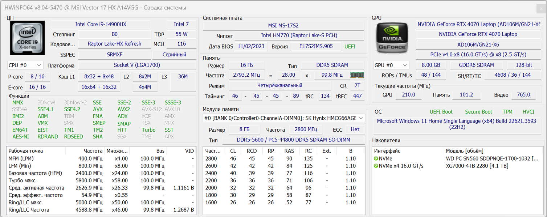Select the Турбо макс. row in CPU table
The height and width of the screenshot is (217, 547).
23,180
